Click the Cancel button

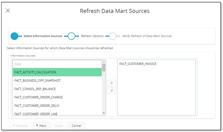pyautogui.click(x=76, y=126)
